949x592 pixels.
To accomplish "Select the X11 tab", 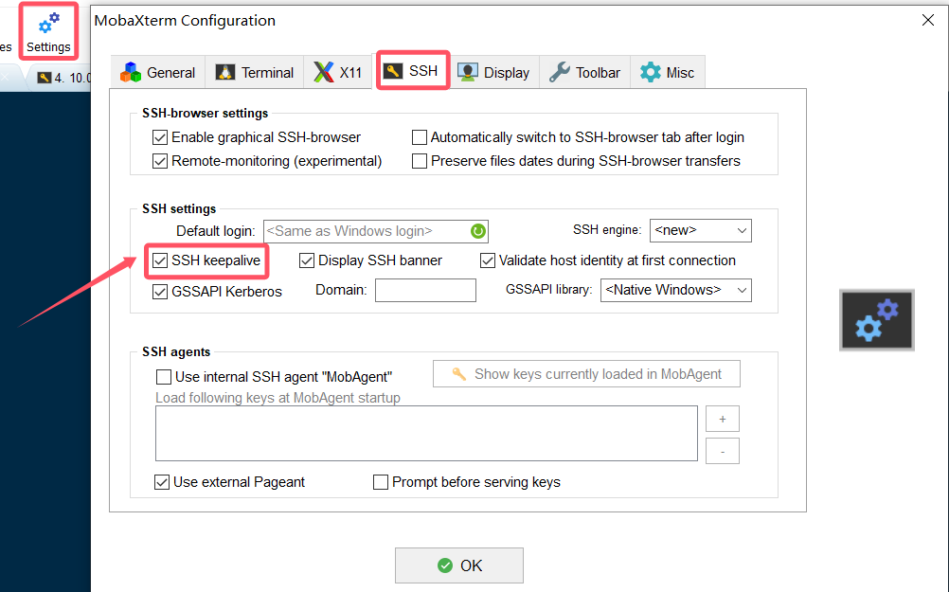I will point(338,73).
